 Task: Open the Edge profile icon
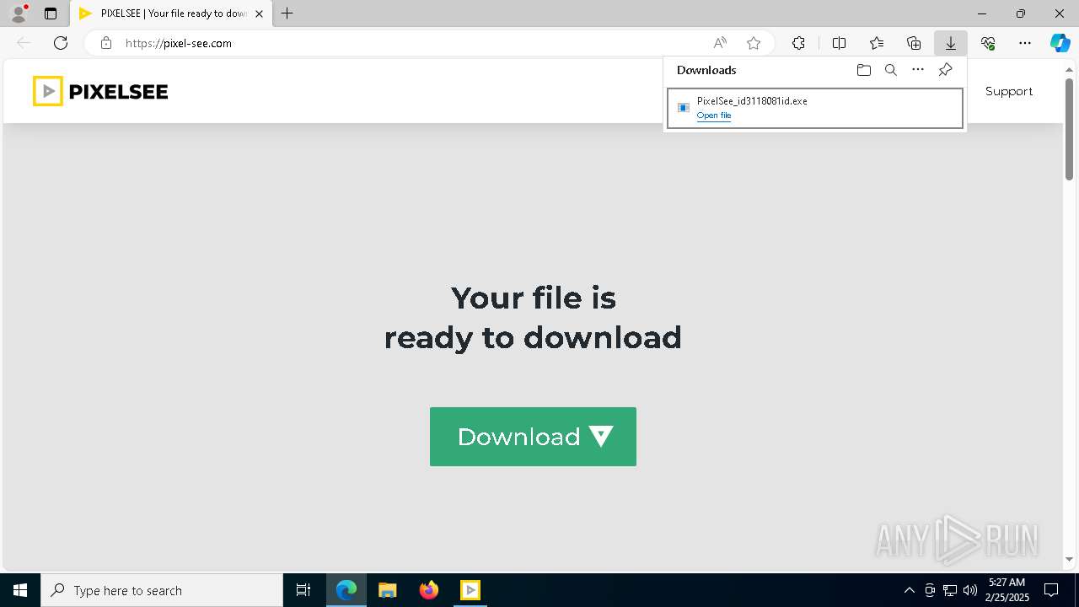pos(19,13)
